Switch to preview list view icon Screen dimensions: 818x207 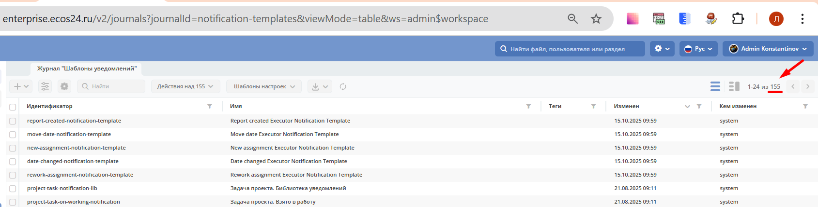point(734,86)
